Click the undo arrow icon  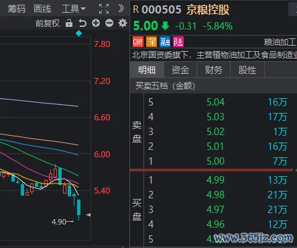click(x=82, y=23)
